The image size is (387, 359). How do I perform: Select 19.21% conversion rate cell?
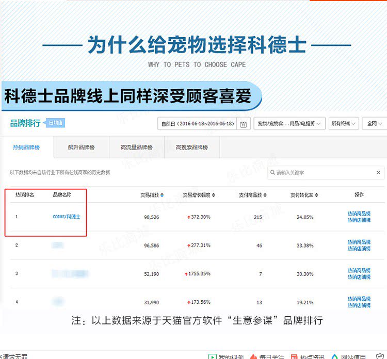point(305,302)
